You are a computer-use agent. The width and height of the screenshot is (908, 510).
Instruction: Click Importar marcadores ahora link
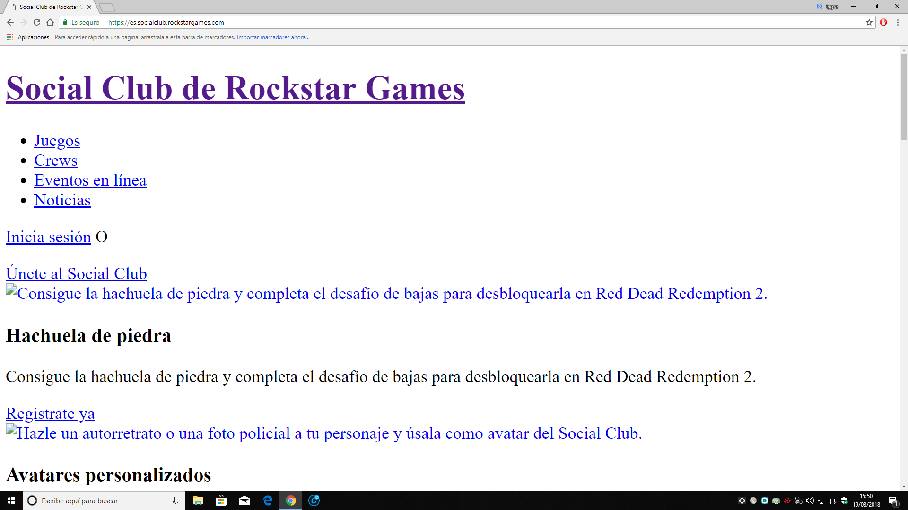273,37
